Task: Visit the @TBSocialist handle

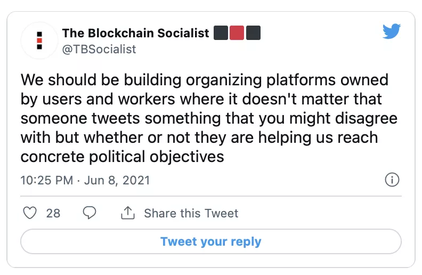Action: (x=99, y=49)
